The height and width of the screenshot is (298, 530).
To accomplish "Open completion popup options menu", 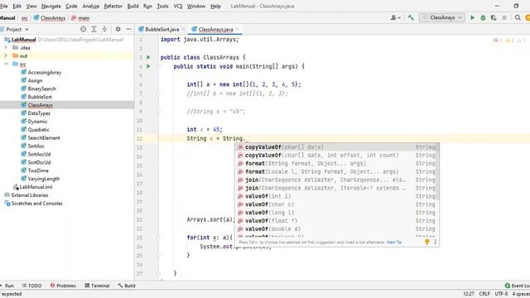I will click(x=435, y=242).
